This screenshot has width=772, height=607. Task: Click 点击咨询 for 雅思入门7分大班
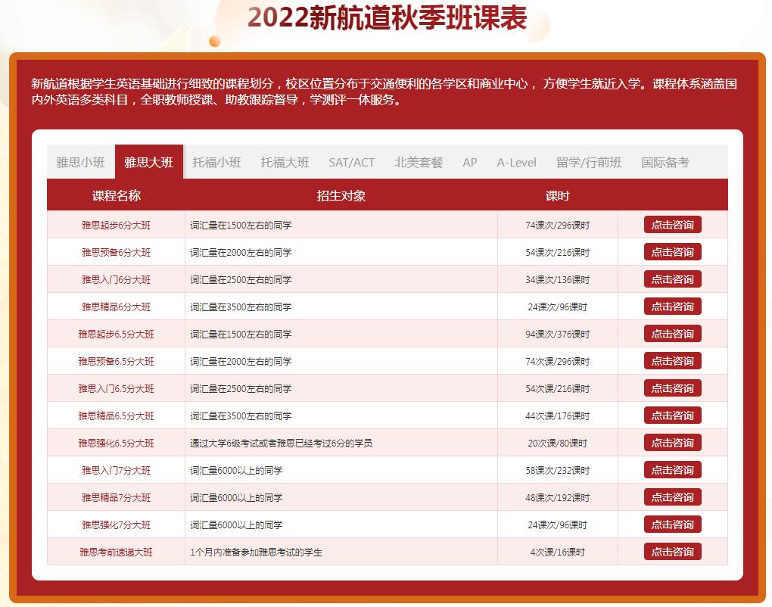coord(673,470)
